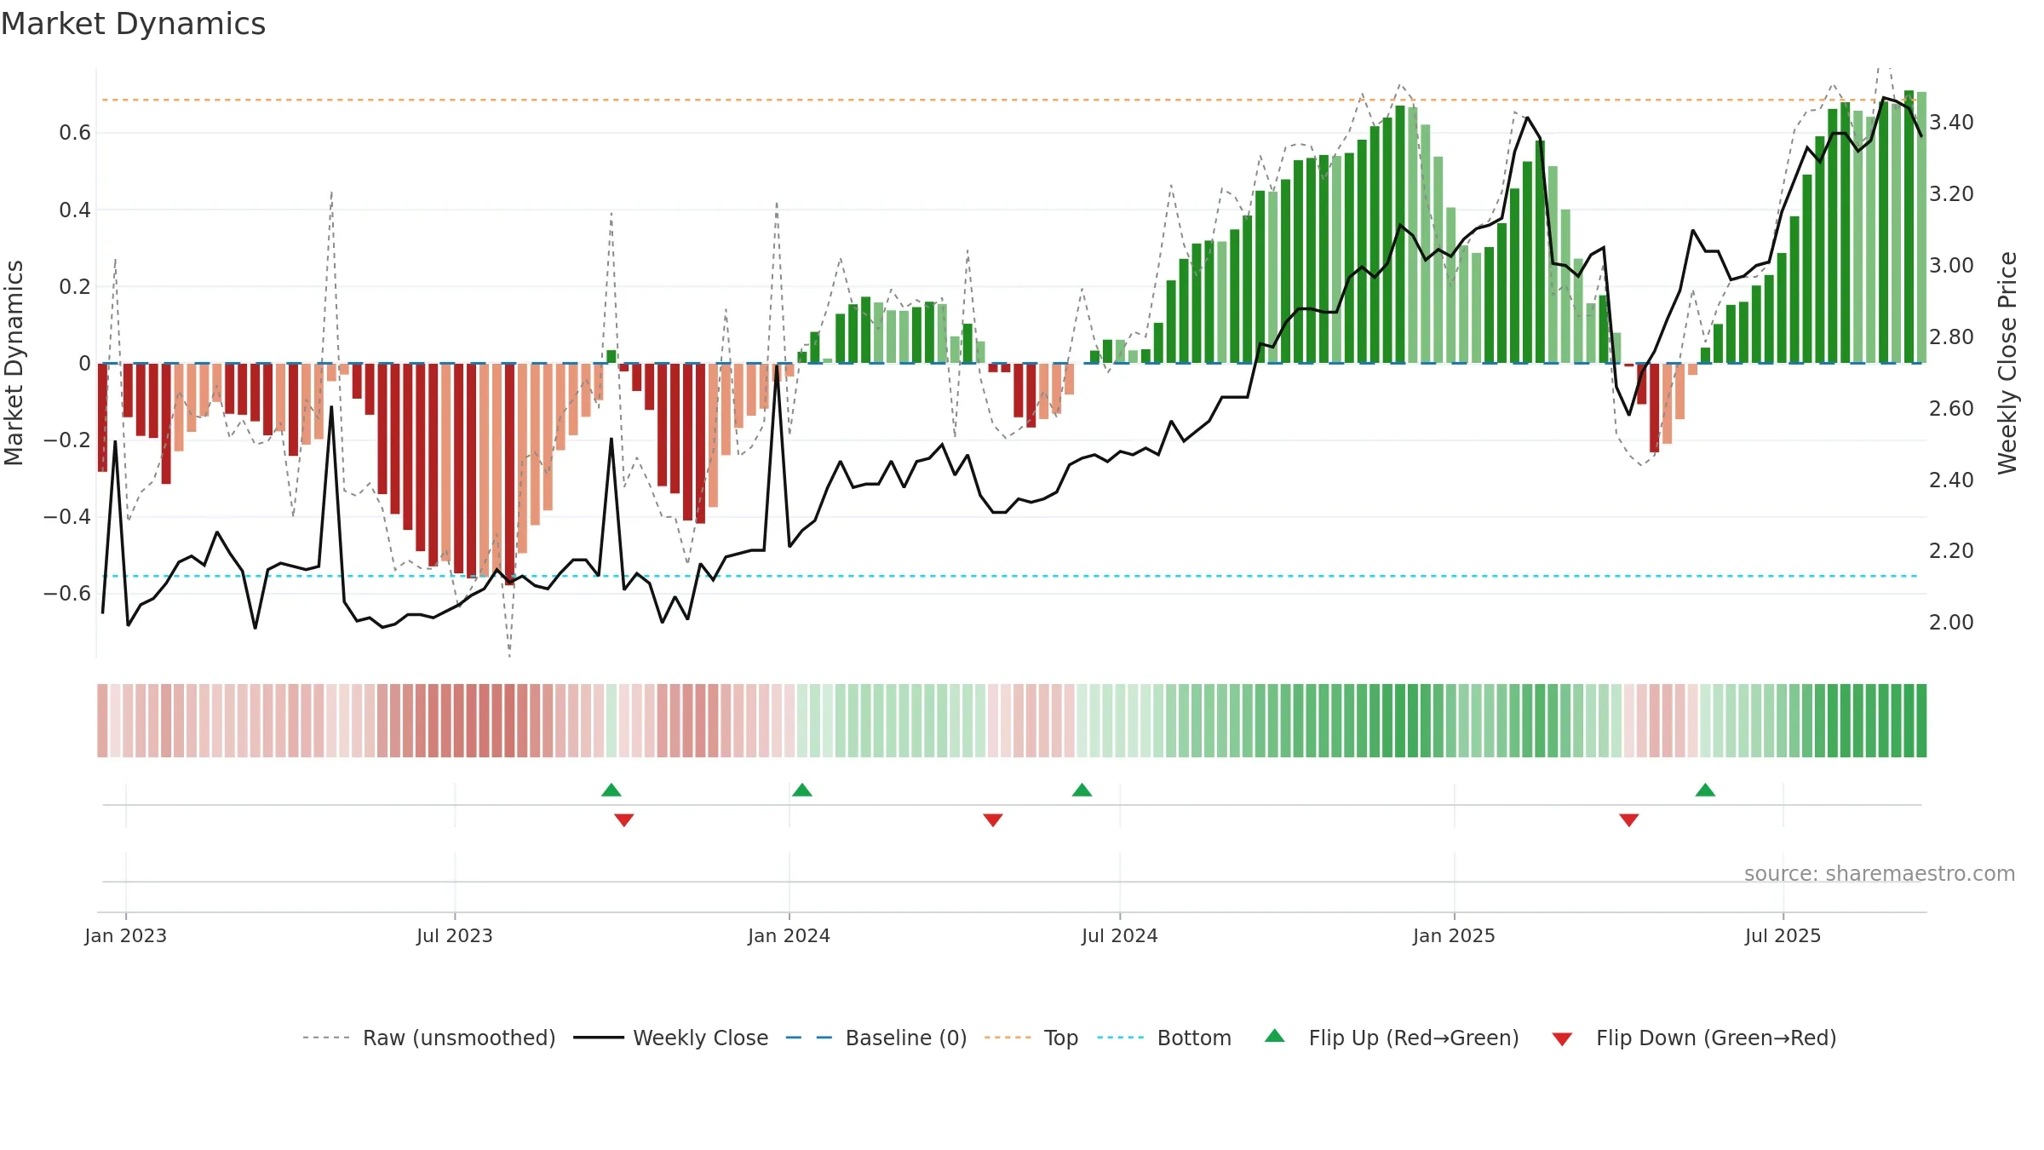This screenshot has height=1150, width=2044.
Task: Click the first red heatmap strip cell
Action: pyautogui.click(x=102, y=721)
